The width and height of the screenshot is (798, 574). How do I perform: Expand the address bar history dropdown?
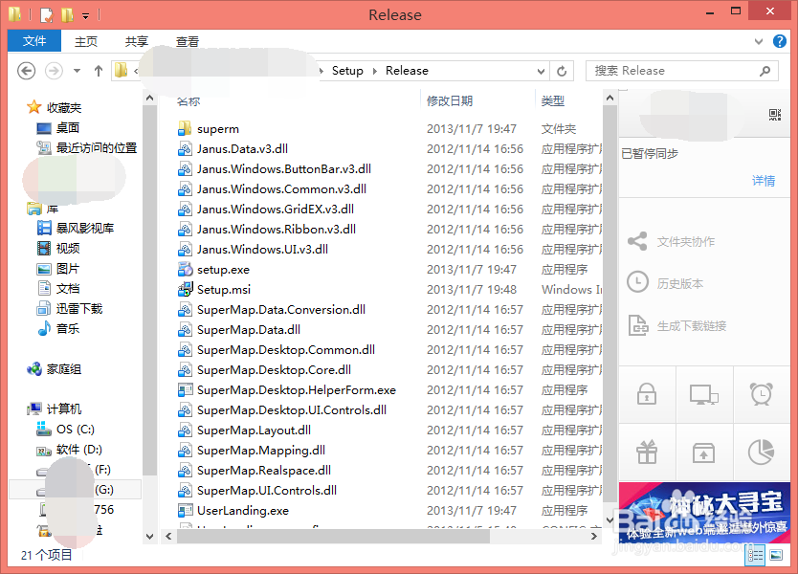541,71
